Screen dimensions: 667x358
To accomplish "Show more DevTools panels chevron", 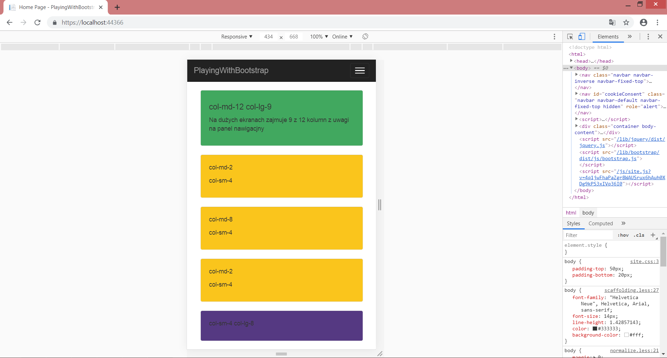I will (x=630, y=36).
